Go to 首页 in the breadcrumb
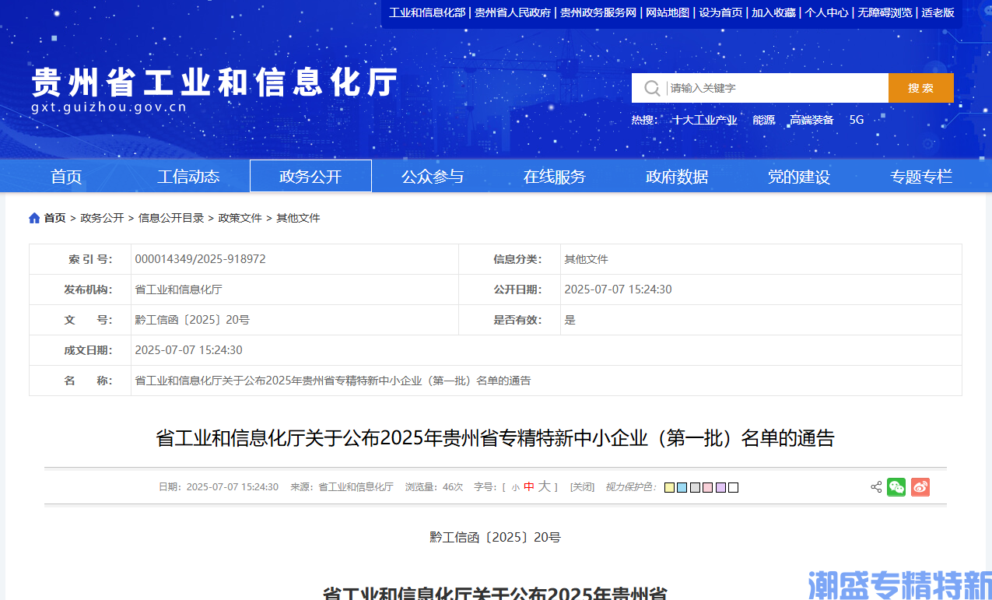The height and width of the screenshot is (600, 992). tap(54, 218)
